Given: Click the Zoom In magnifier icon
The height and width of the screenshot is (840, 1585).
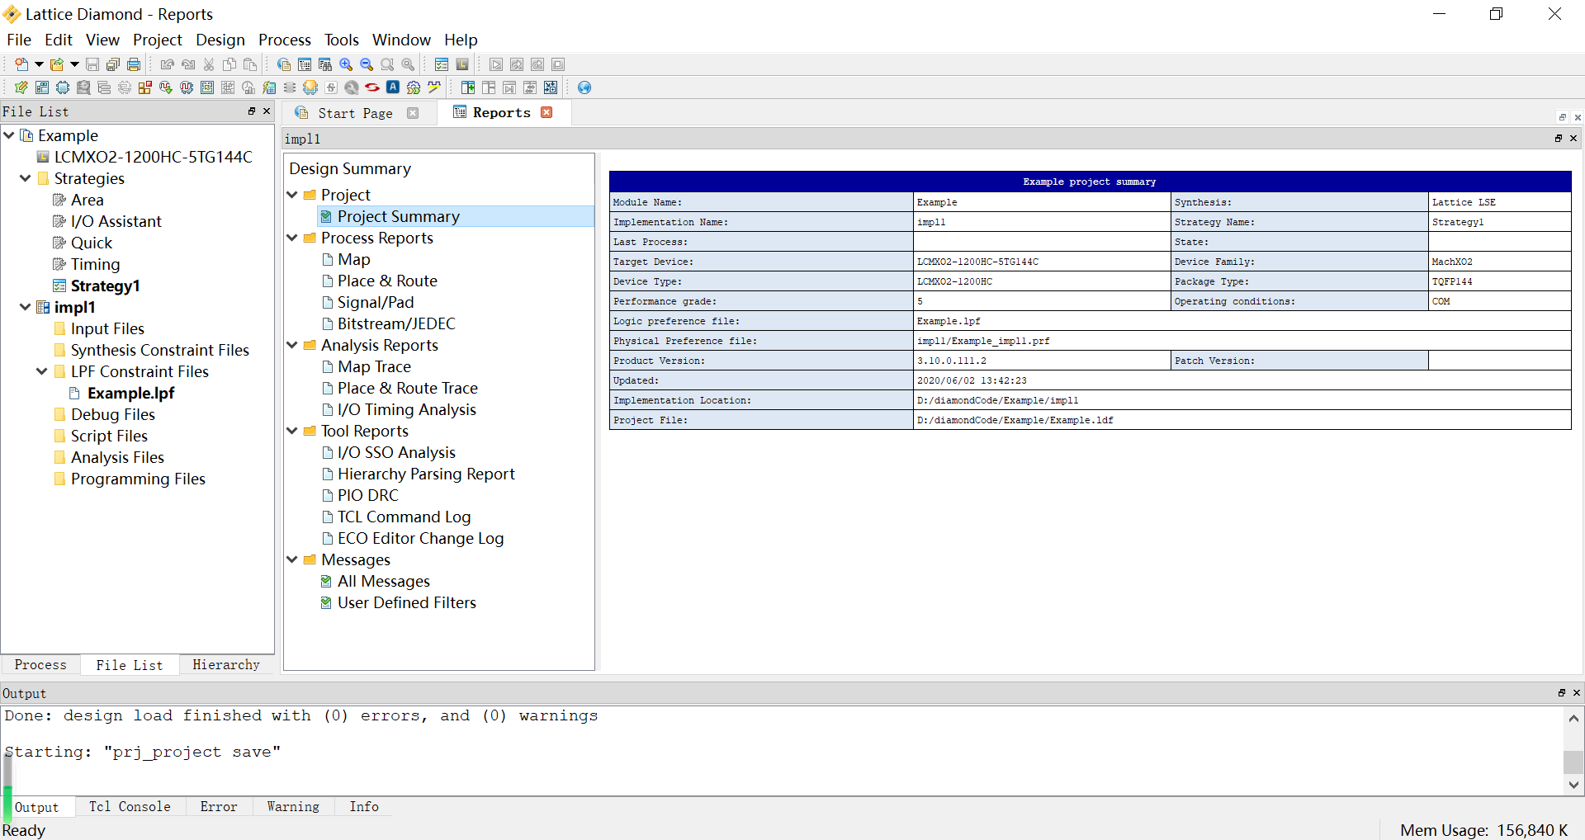Looking at the screenshot, I should click(x=346, y=64).
